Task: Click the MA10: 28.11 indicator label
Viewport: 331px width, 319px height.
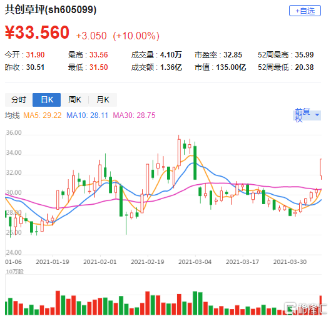Action: tap(87, 115)
